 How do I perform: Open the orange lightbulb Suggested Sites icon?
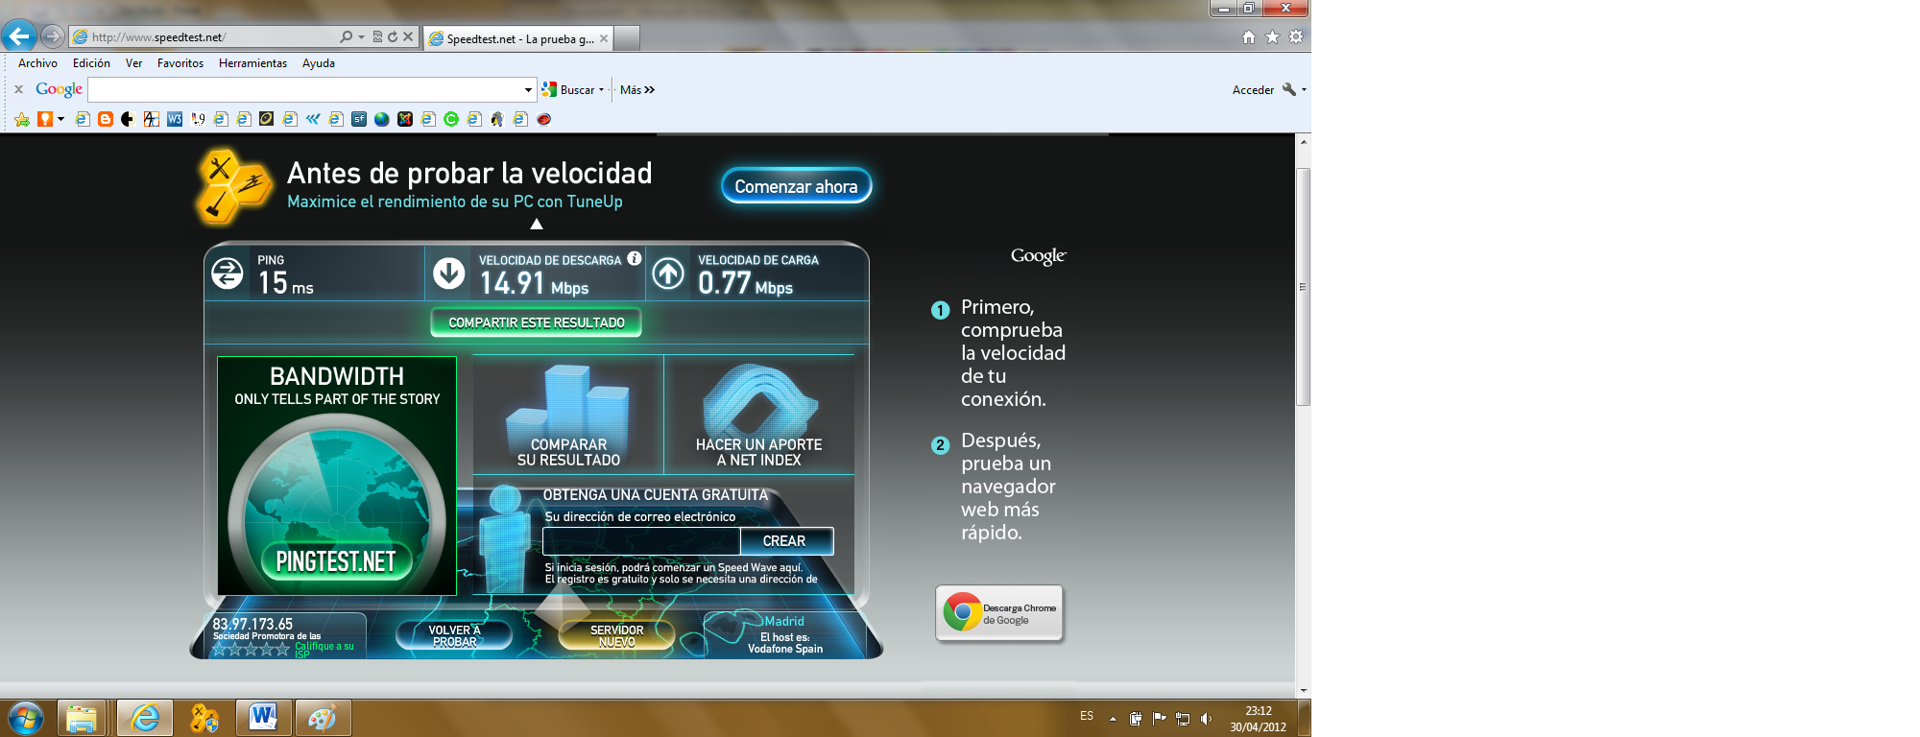tap(45, 119)
